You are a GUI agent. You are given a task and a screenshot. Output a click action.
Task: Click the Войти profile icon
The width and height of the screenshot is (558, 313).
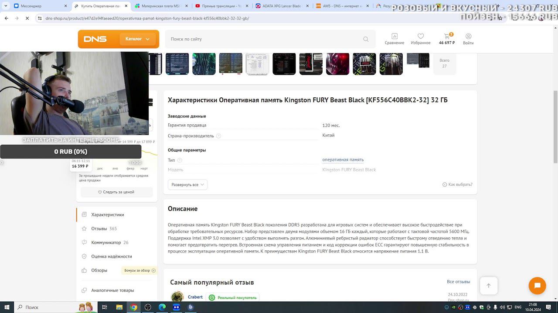[x=468, y=39]
